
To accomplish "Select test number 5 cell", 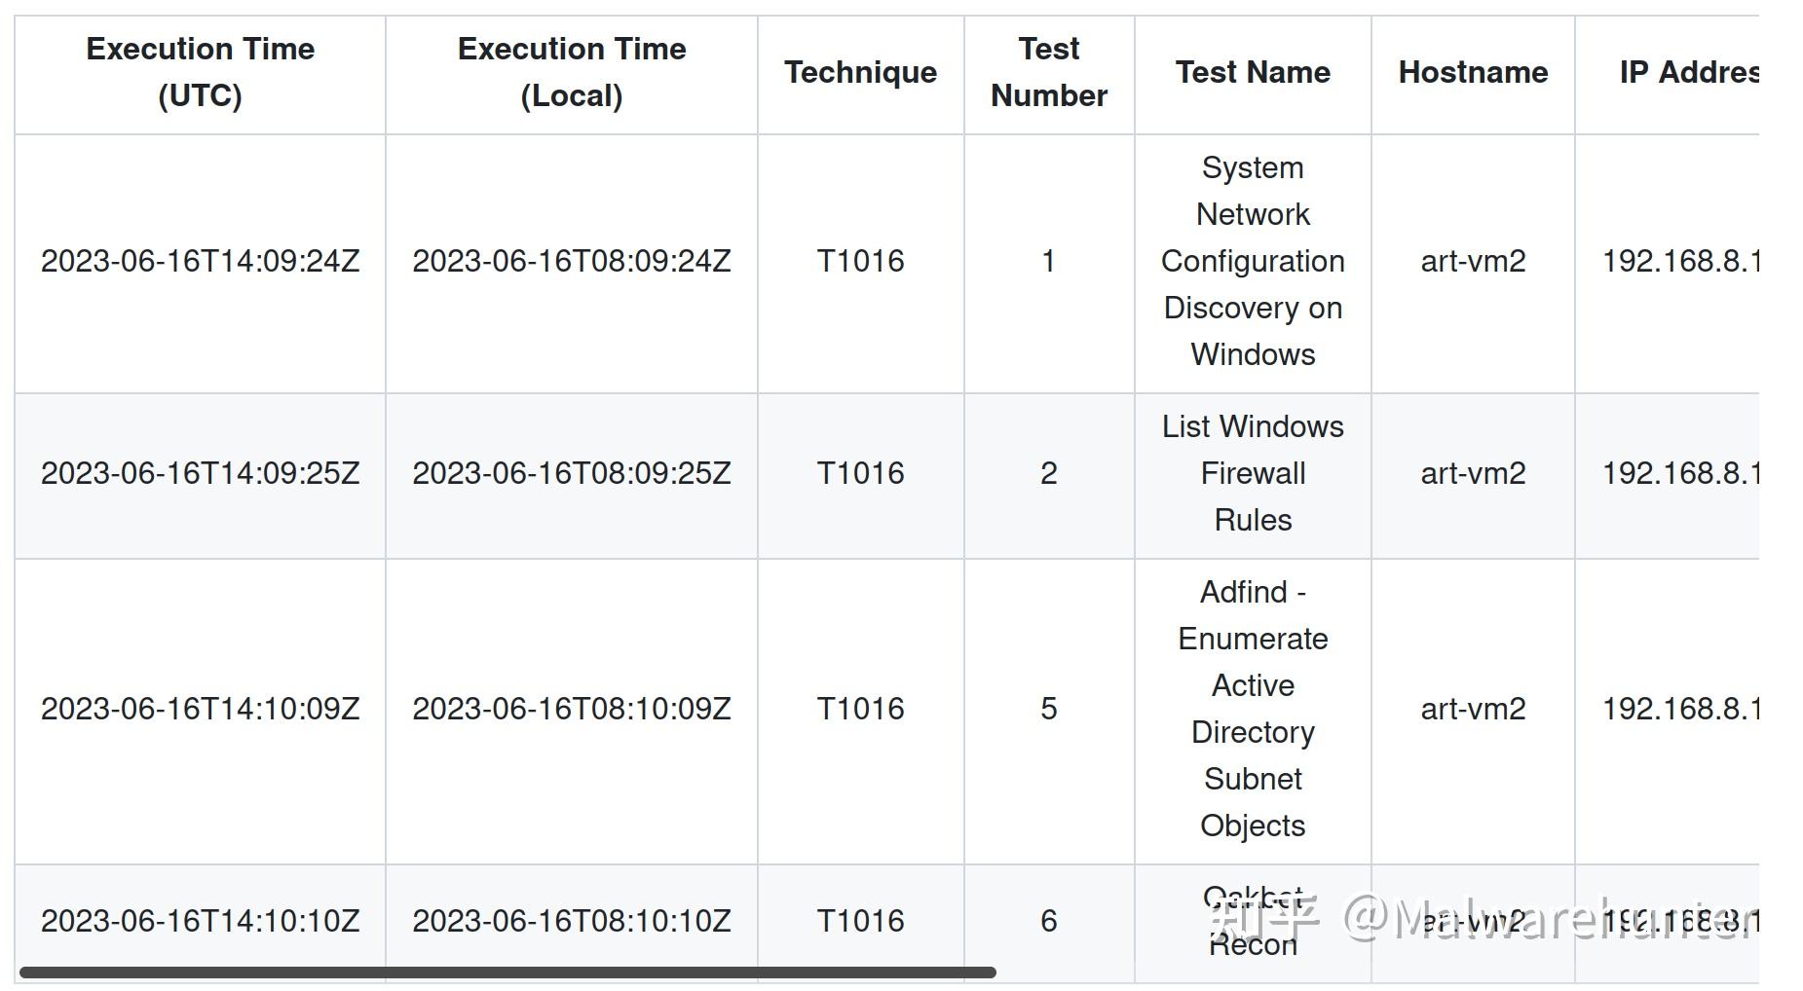I will coord(1048,709).
